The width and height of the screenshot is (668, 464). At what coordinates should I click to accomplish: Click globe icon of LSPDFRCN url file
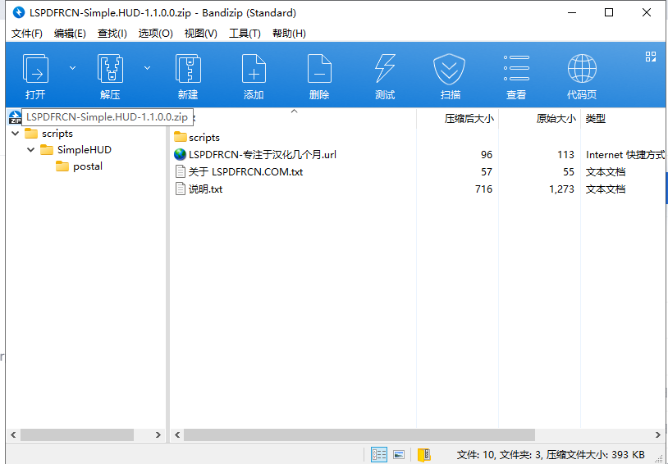tap(180, 154)
